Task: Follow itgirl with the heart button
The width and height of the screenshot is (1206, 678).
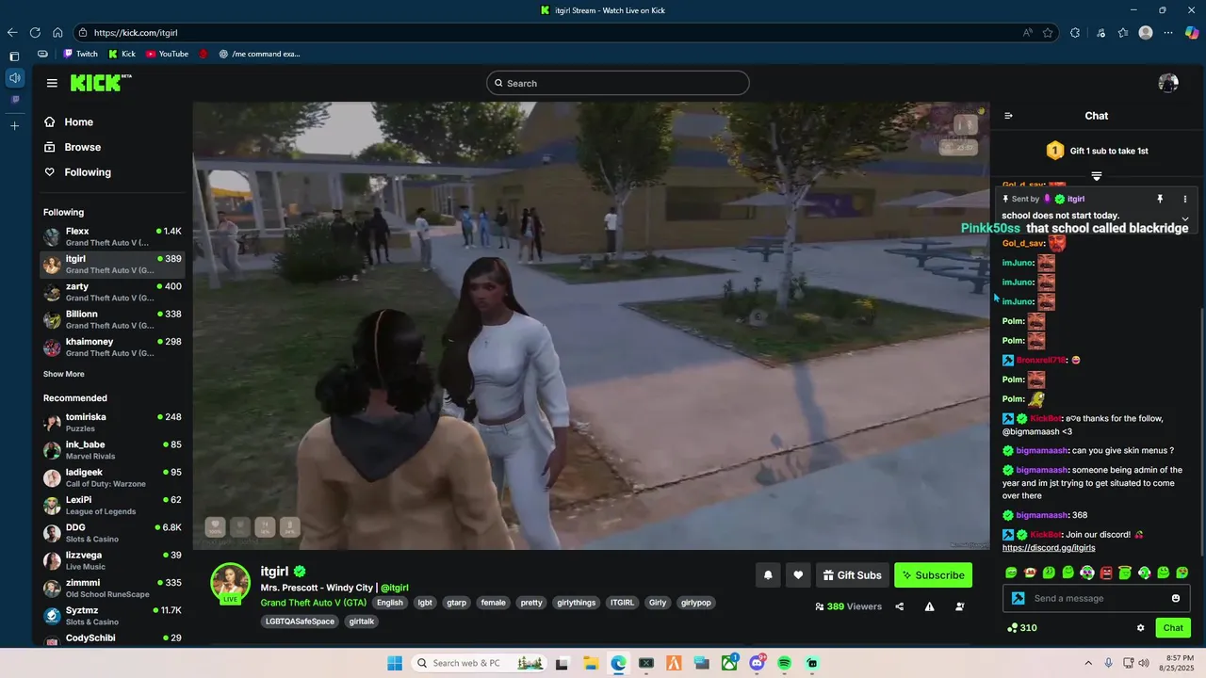Action: point(798,575)
